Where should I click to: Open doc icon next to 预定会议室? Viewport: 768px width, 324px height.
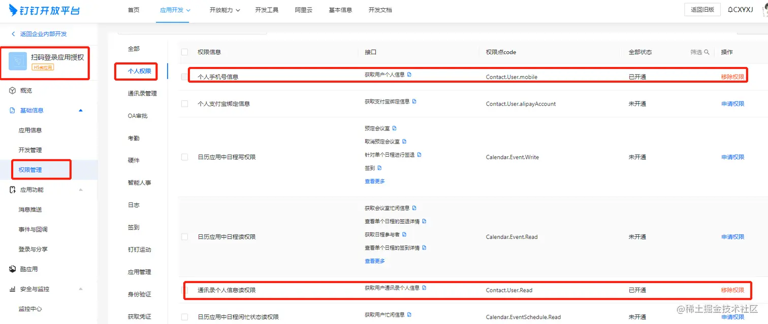(x=394, y=128)
